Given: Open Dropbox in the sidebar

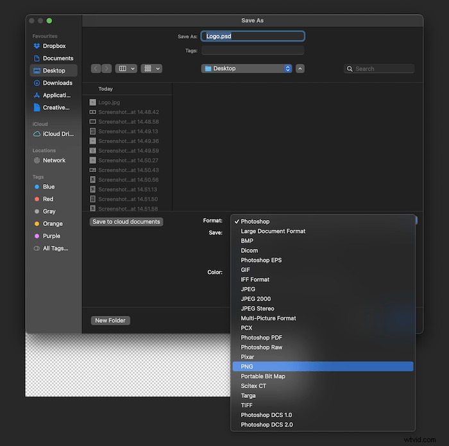Looking at the screenshot, I should (x=53, y=46).
